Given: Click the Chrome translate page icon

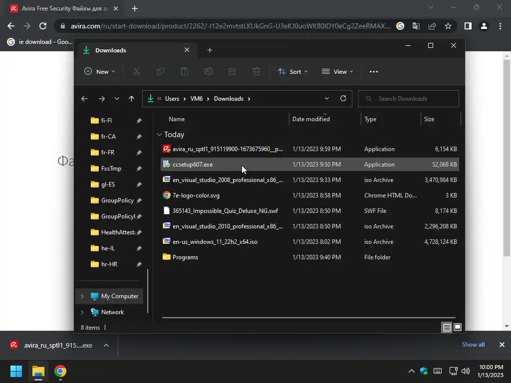Looking at the screenshot, I should click(x=416, y=26).
